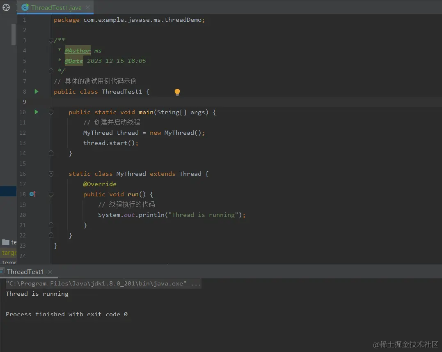
Task: Click the Java class icon on ThreadTest1.java tab
Action: tap(25, 7)
